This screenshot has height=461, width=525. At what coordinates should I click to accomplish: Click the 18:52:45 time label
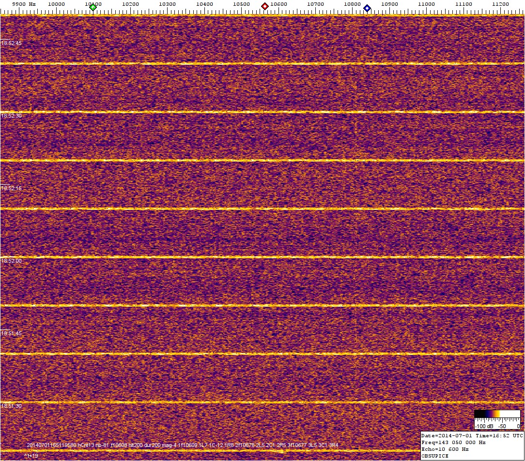[11, 43]
